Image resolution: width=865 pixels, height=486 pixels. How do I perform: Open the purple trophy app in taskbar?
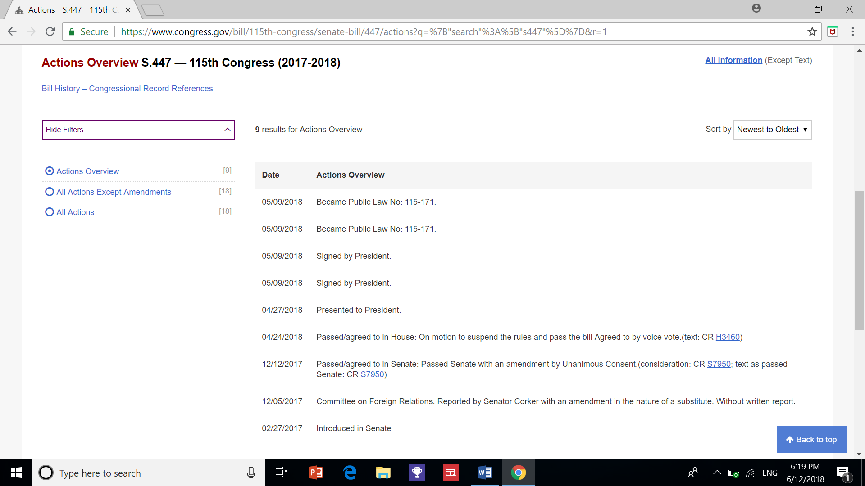tap(417, 472)
